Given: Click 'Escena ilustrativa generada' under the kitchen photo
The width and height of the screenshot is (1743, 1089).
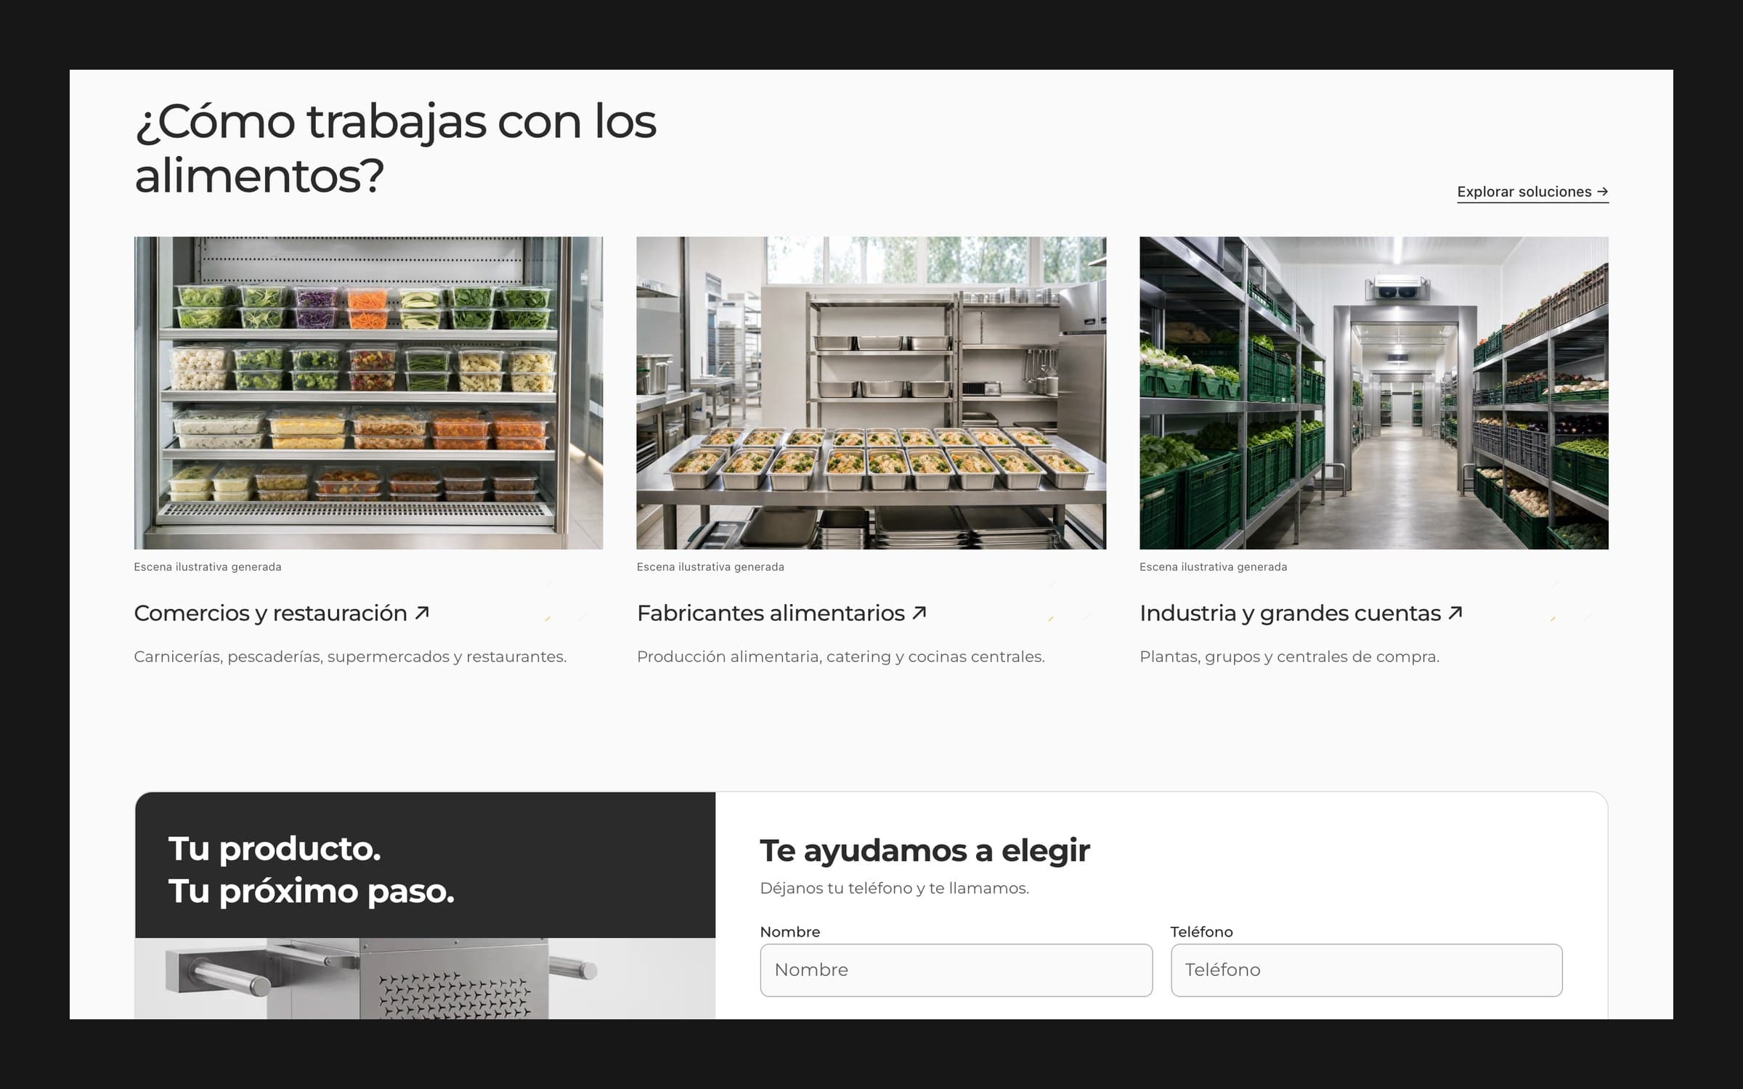Looking at the screenshot, I should coord(710,567).
